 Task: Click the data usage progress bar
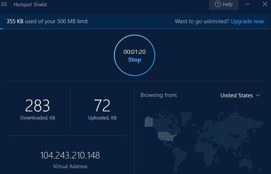click(x=136, y=29)
